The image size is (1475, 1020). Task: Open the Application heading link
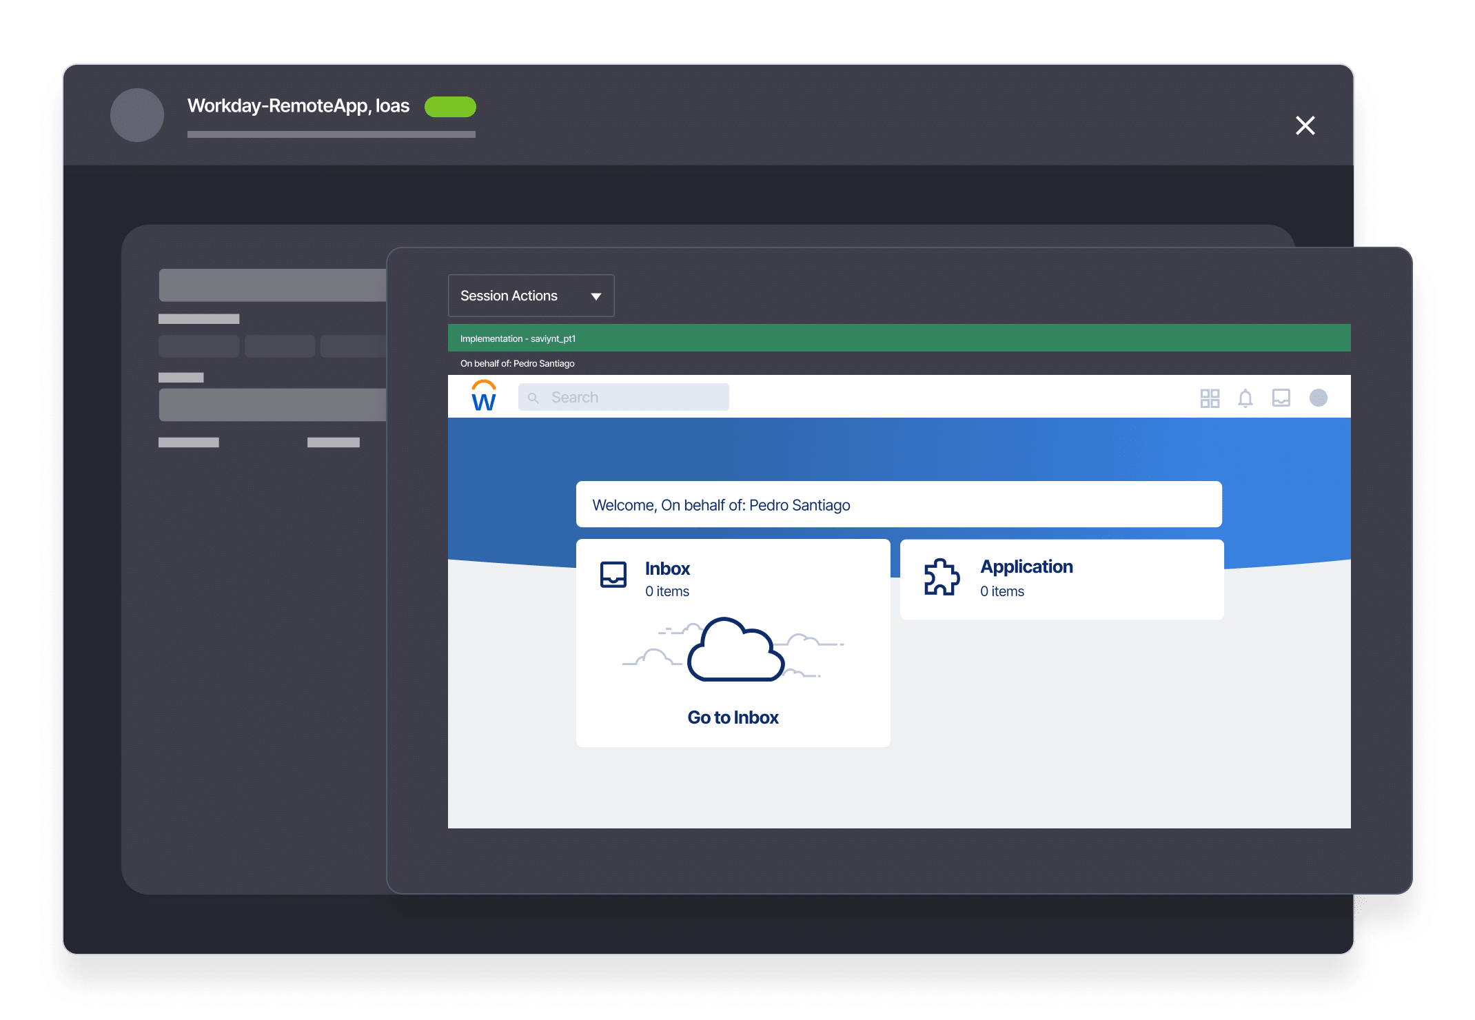coord(1026,567)
